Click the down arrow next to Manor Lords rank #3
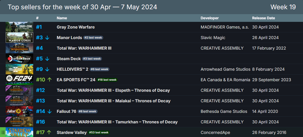This screenshot has height=137, width=303. point(47,38)
